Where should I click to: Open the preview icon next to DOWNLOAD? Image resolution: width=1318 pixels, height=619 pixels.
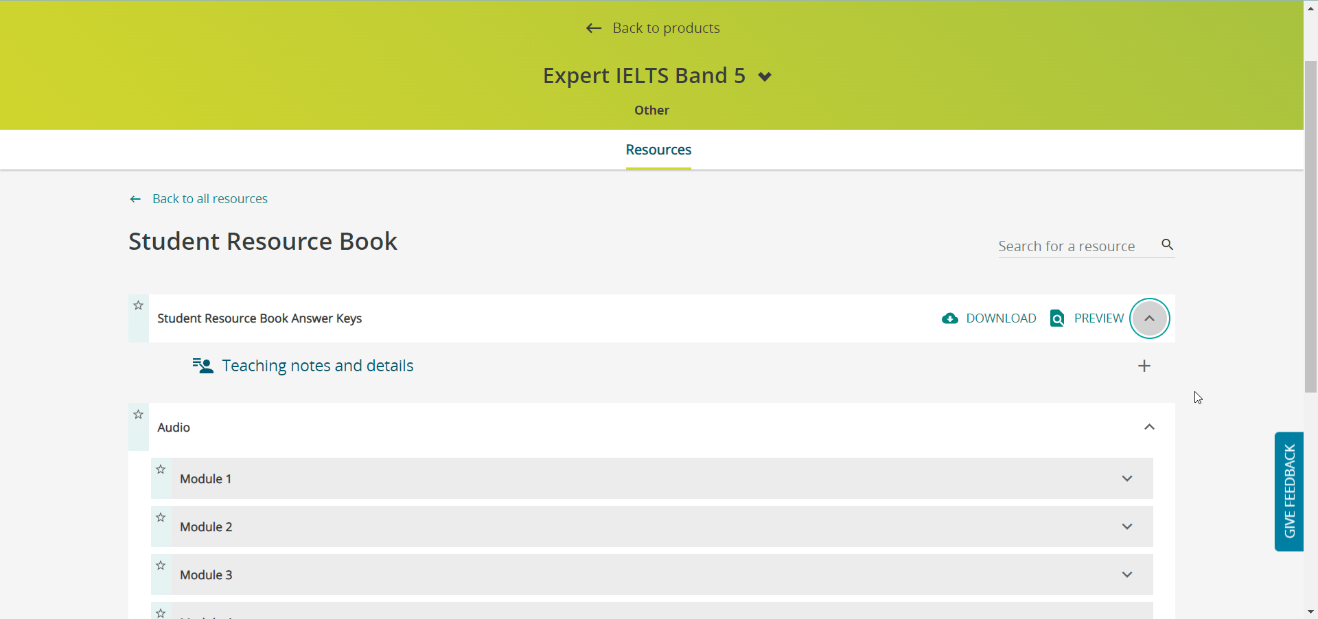[1057, 318]
